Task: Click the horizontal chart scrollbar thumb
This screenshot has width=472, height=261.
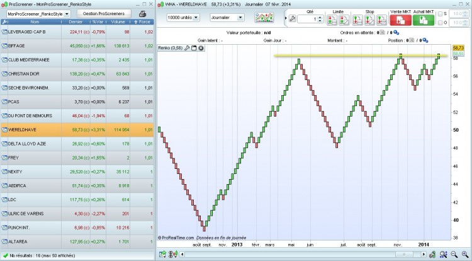Action: 404,254
